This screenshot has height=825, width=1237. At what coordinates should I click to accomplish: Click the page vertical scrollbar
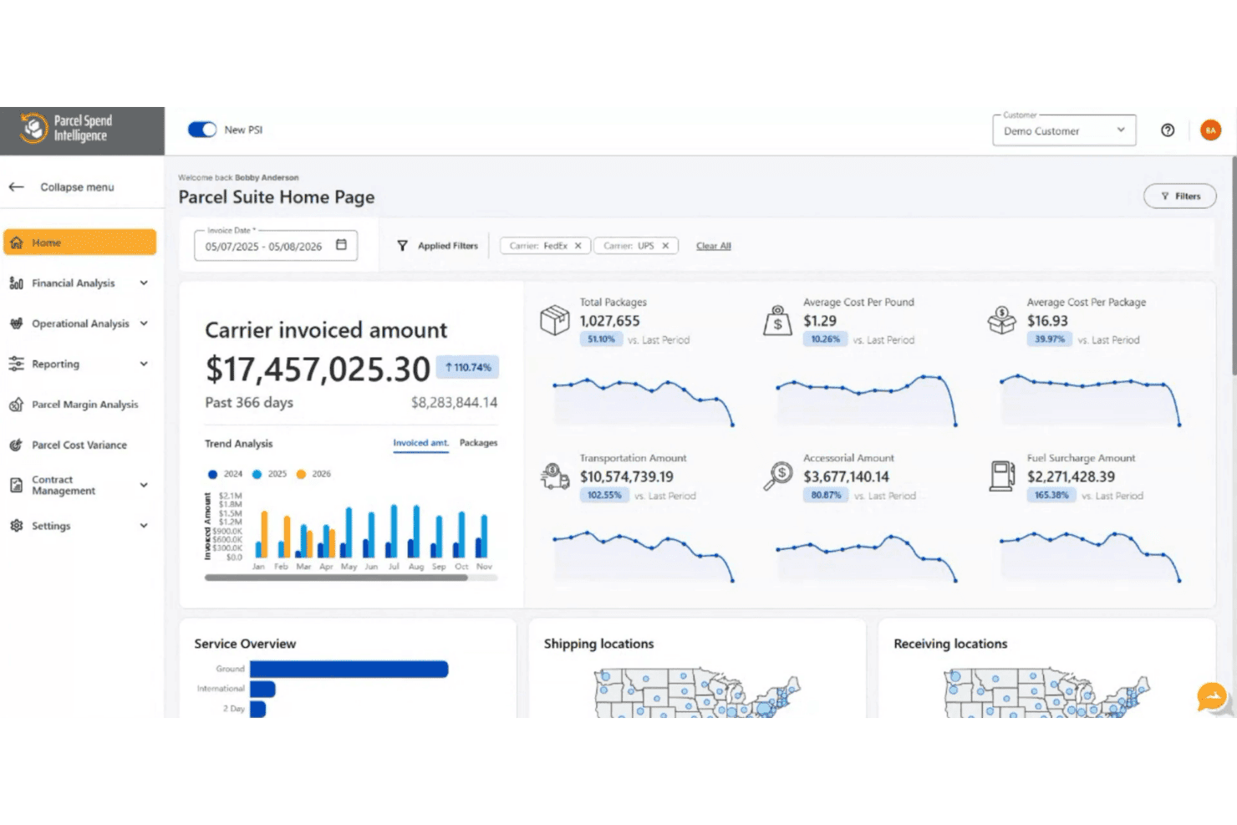click(x=1233, y=265)
